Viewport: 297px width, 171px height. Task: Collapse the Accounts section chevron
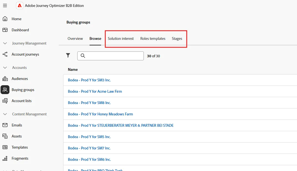coord(5,68)
